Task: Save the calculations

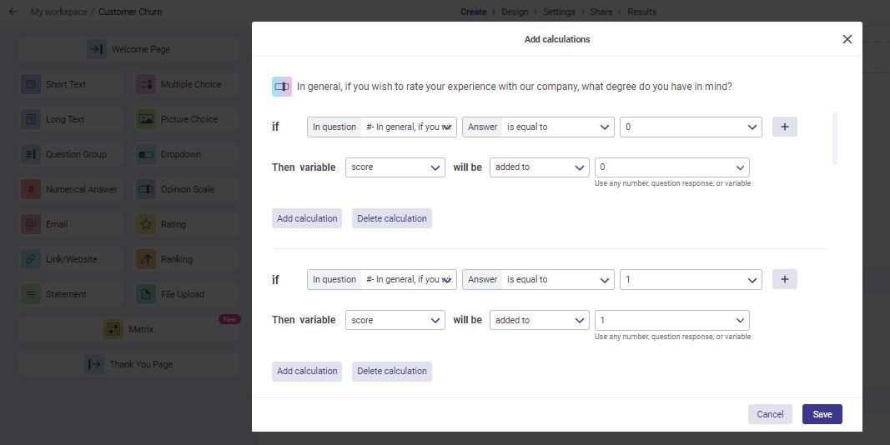Action: point(822,414)
